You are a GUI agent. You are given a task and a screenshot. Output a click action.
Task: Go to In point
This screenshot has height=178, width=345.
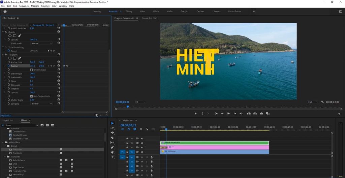pyautogui.click(x=216, y=114)
